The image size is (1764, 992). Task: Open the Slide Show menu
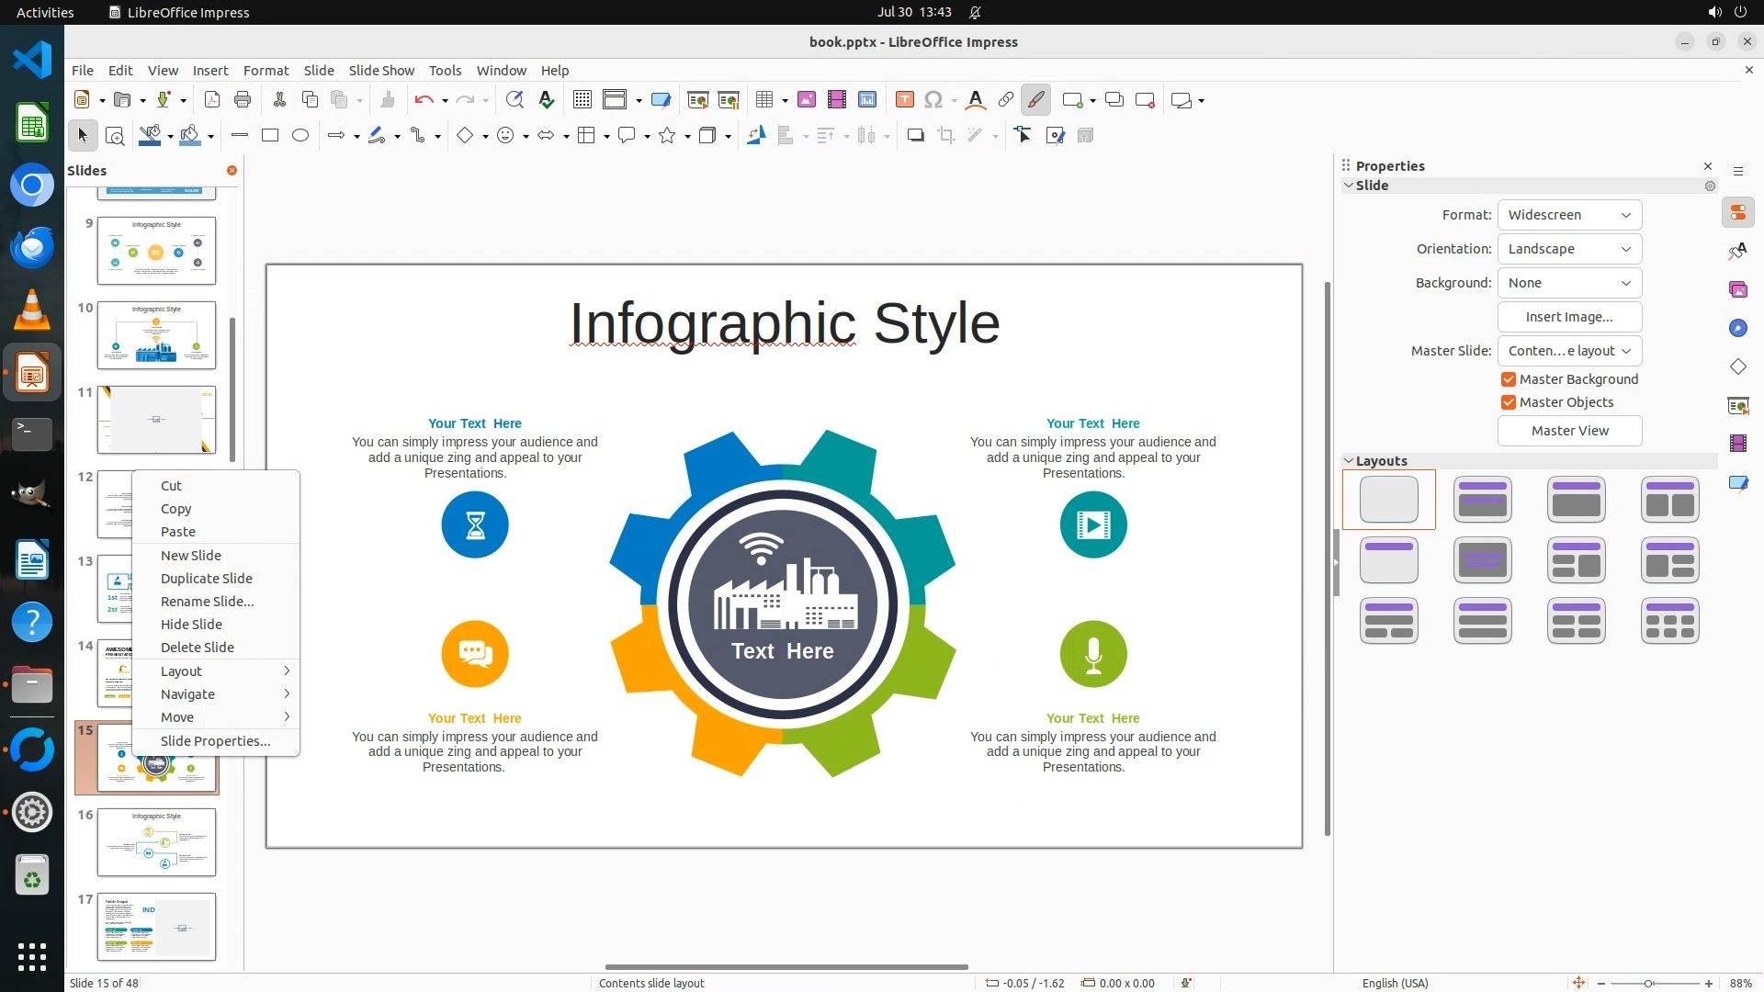coord(381,71)
